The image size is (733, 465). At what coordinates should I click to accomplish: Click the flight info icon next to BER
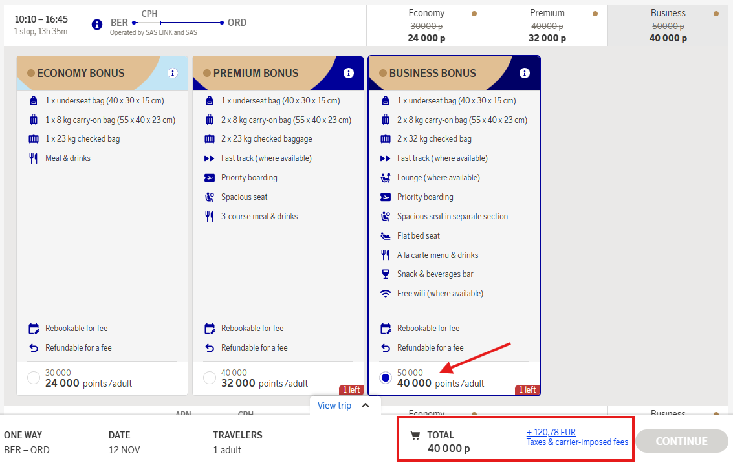(x=98, y=25)
